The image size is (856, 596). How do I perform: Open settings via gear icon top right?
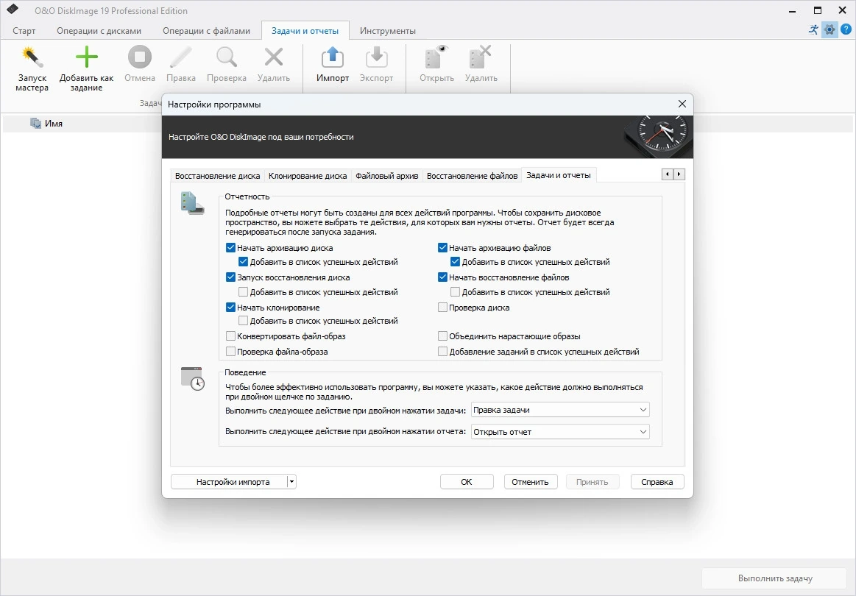830,29
